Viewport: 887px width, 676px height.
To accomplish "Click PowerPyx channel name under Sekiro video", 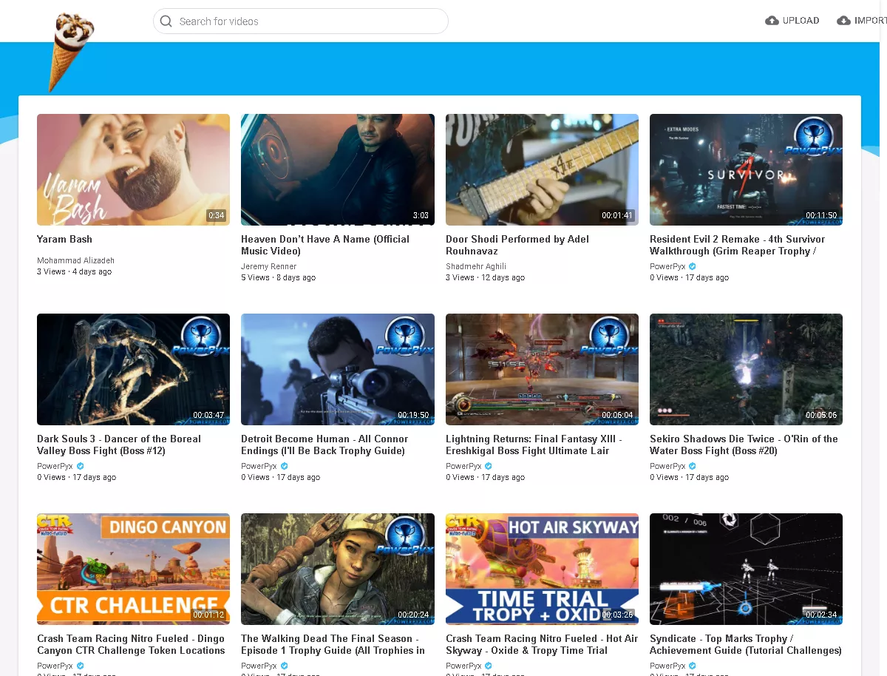I will coord(667,466).
